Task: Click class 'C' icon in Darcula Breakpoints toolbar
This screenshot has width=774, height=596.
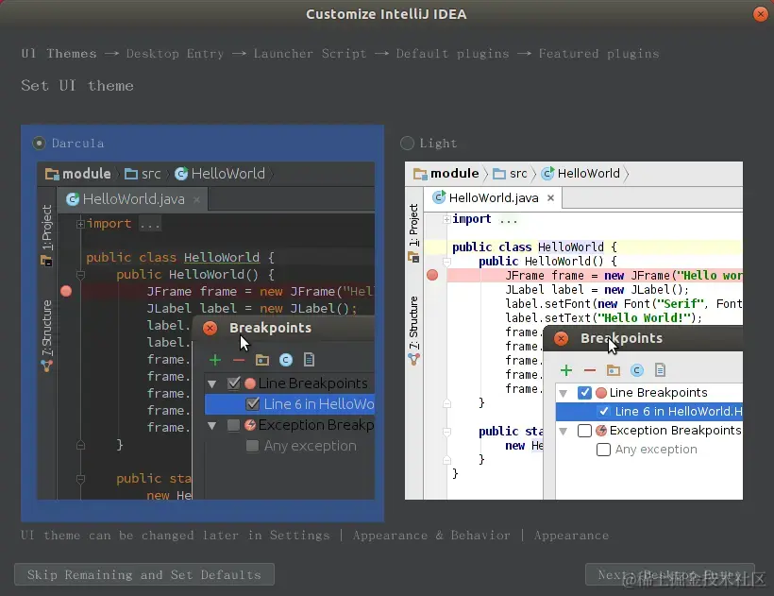Action: [x=286, y=360]
